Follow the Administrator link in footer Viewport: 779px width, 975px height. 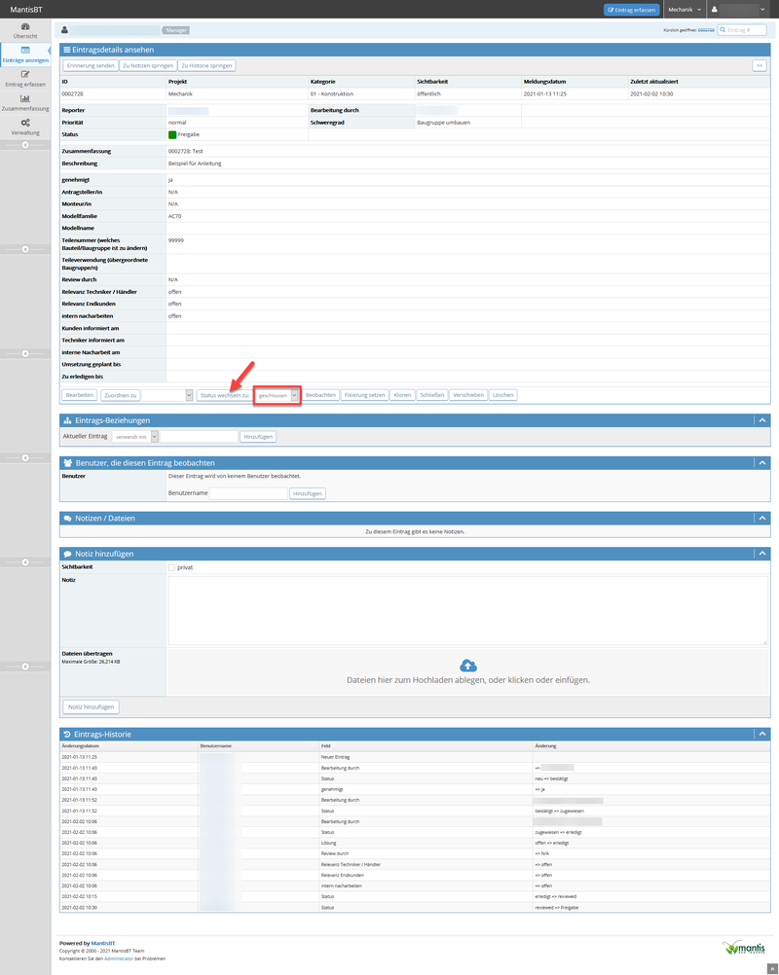pyautogui.click(x=117, y=958)
